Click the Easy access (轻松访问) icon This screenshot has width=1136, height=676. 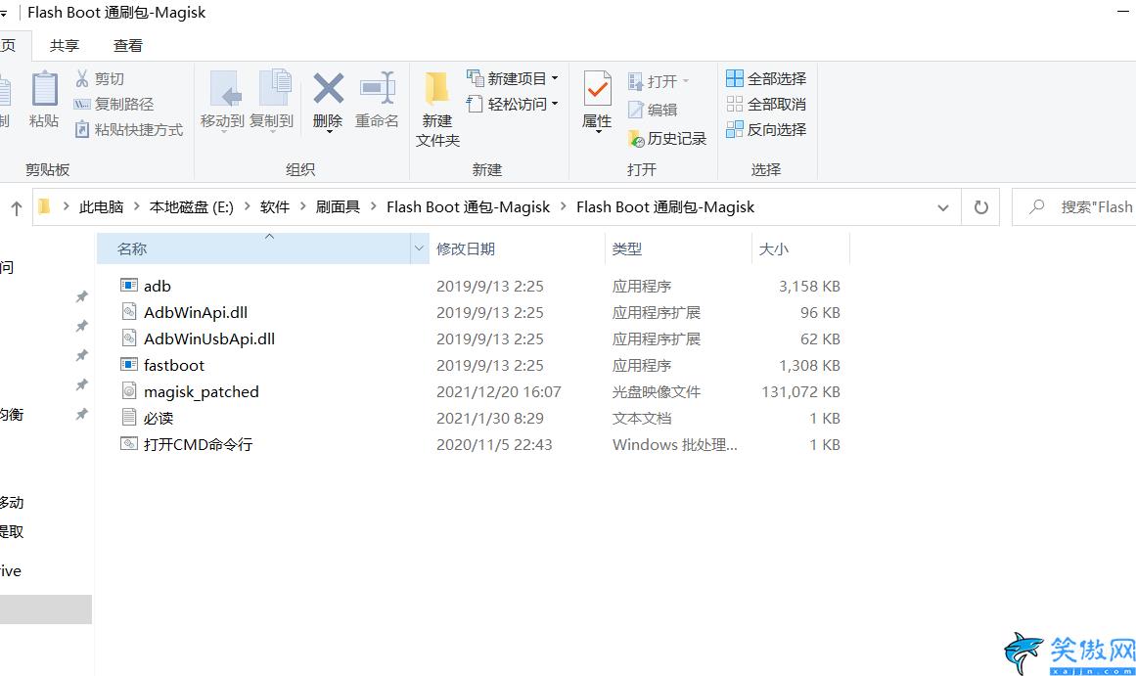pos(476,104)
